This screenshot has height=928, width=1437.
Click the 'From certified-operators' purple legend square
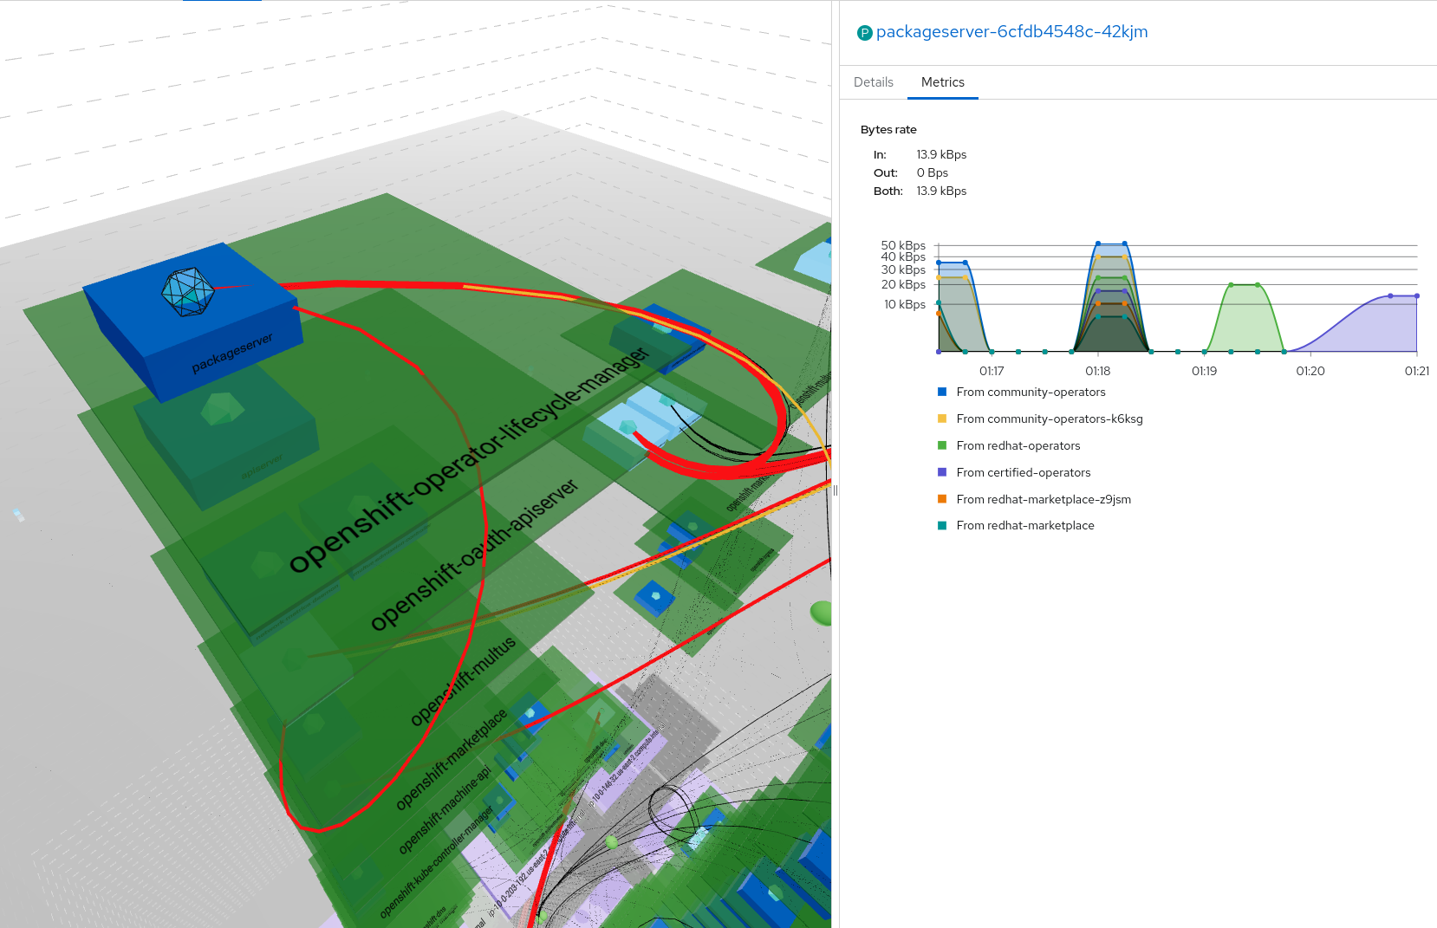click(x=942, y=472)
